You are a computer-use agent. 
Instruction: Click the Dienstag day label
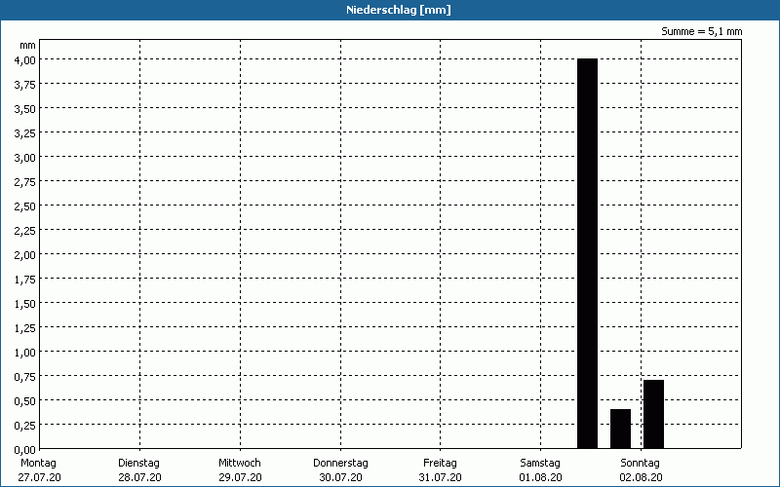(138, 464)
